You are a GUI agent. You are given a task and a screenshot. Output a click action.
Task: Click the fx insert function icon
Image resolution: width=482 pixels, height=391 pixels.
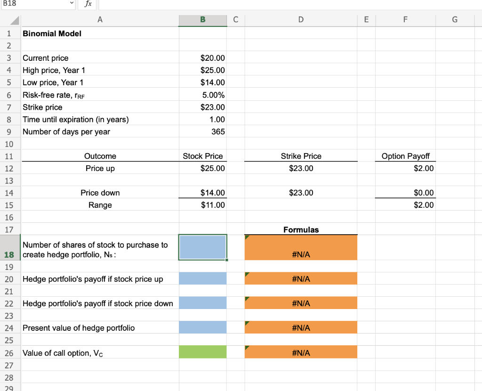click(x=88, y=3)
